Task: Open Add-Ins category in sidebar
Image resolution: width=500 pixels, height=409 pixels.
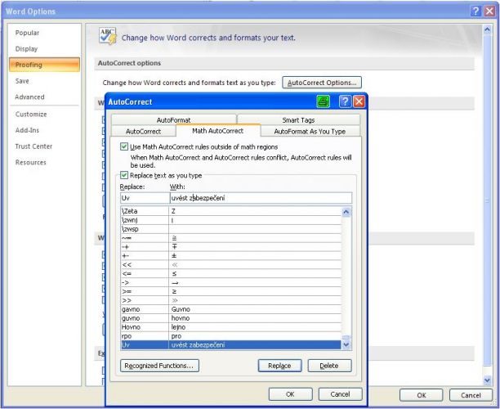Action: 27,130
